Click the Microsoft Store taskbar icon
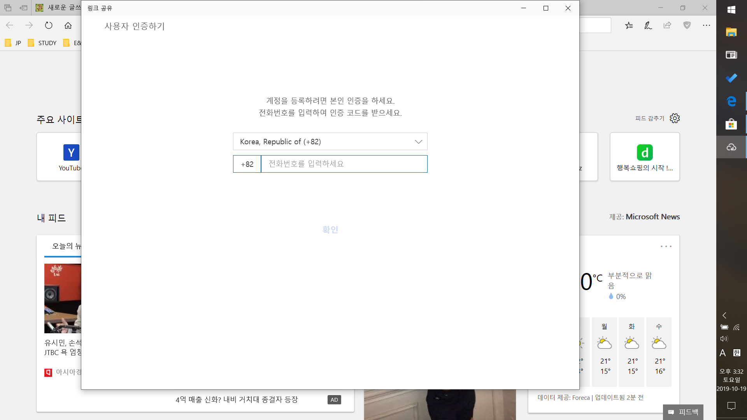Image resolution: width=747 pixels, height=420 pixels. [x=731, y=124]
